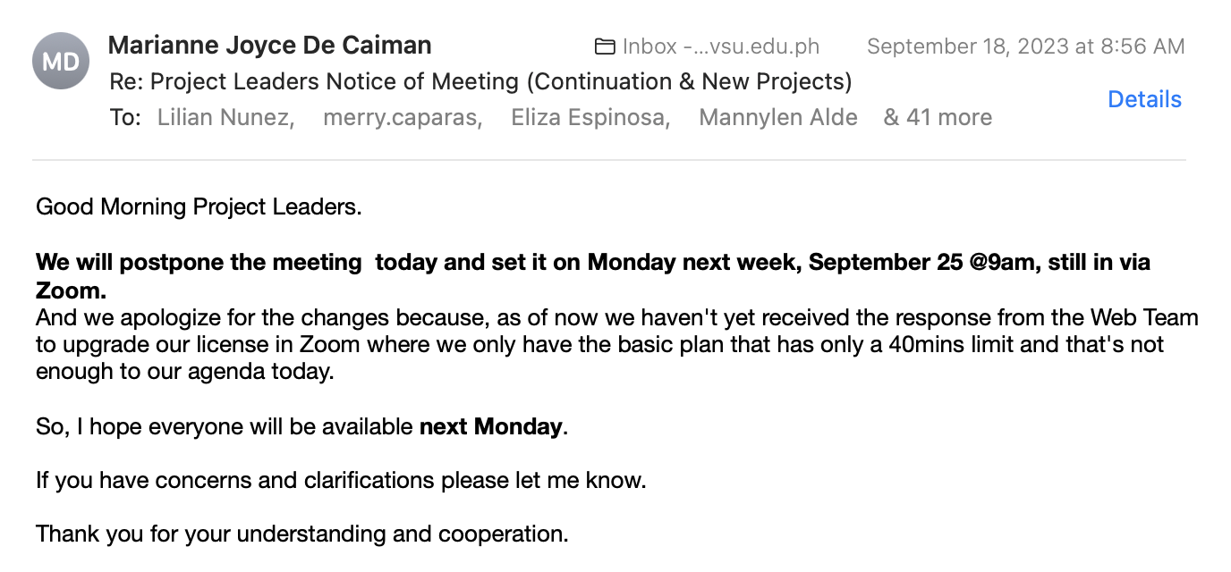Click recipient Eliza Espinosa
Image resolution: width=1231 pixels, height=572 pixels.
pos(590,117)
